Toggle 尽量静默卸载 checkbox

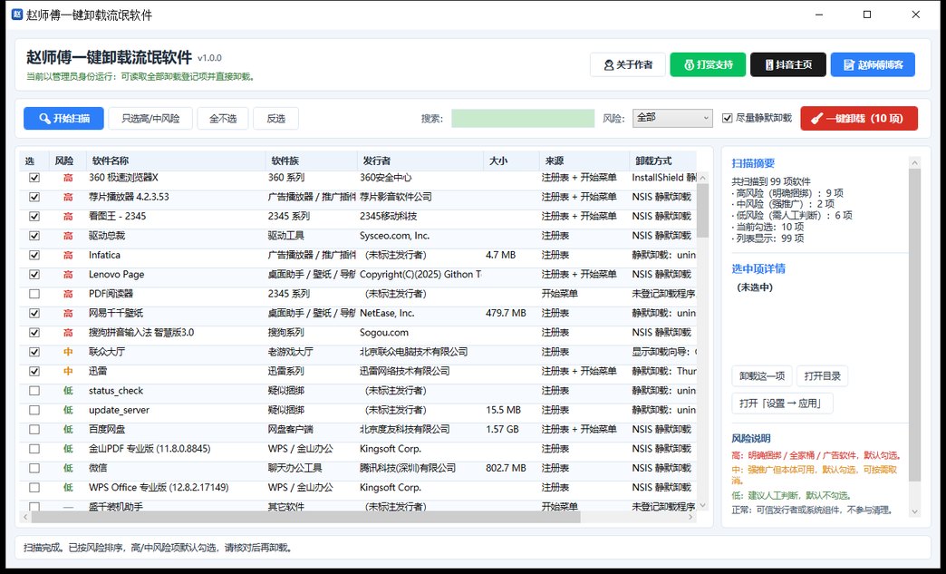coord(727,118)
